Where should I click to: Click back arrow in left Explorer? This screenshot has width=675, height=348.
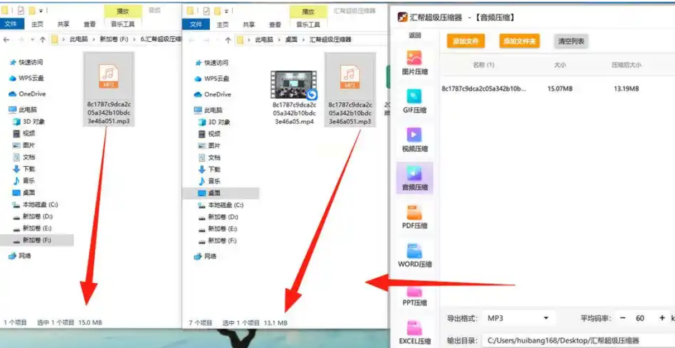coord(7,40)
